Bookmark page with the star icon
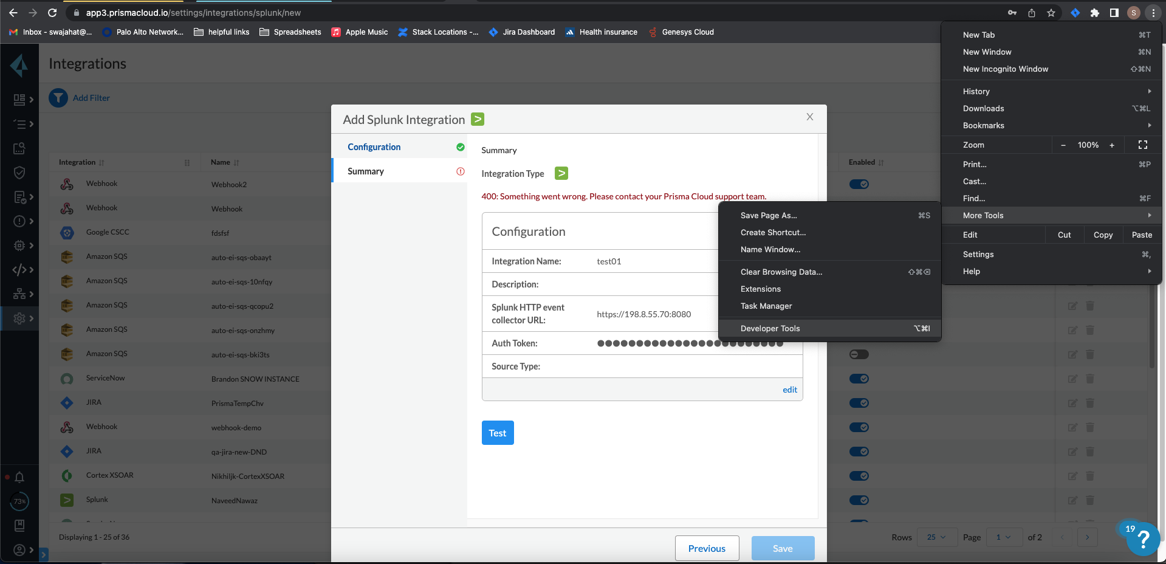The height and width of the screenshot is (564, 1166). coord(1051,13)
